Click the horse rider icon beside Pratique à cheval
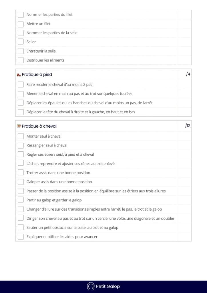The width and height of the screenshot is (207, 293). pos(19,126)
